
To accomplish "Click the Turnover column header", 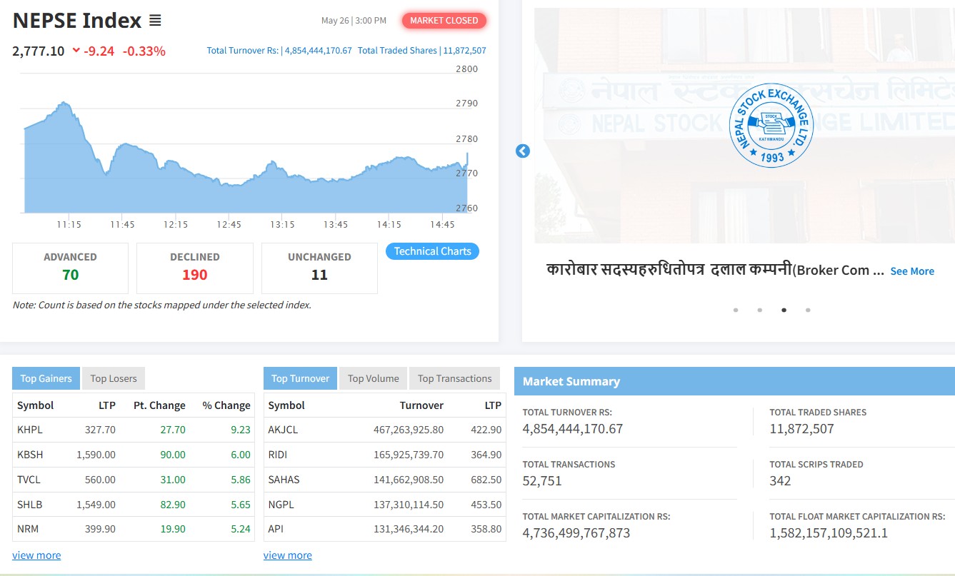I will (x=421, y=405).
